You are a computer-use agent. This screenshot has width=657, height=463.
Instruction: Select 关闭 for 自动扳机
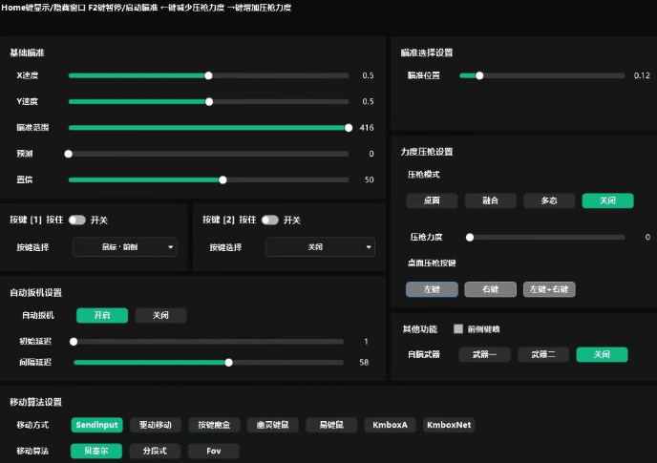pyautogui.click(x=160, y=315)
